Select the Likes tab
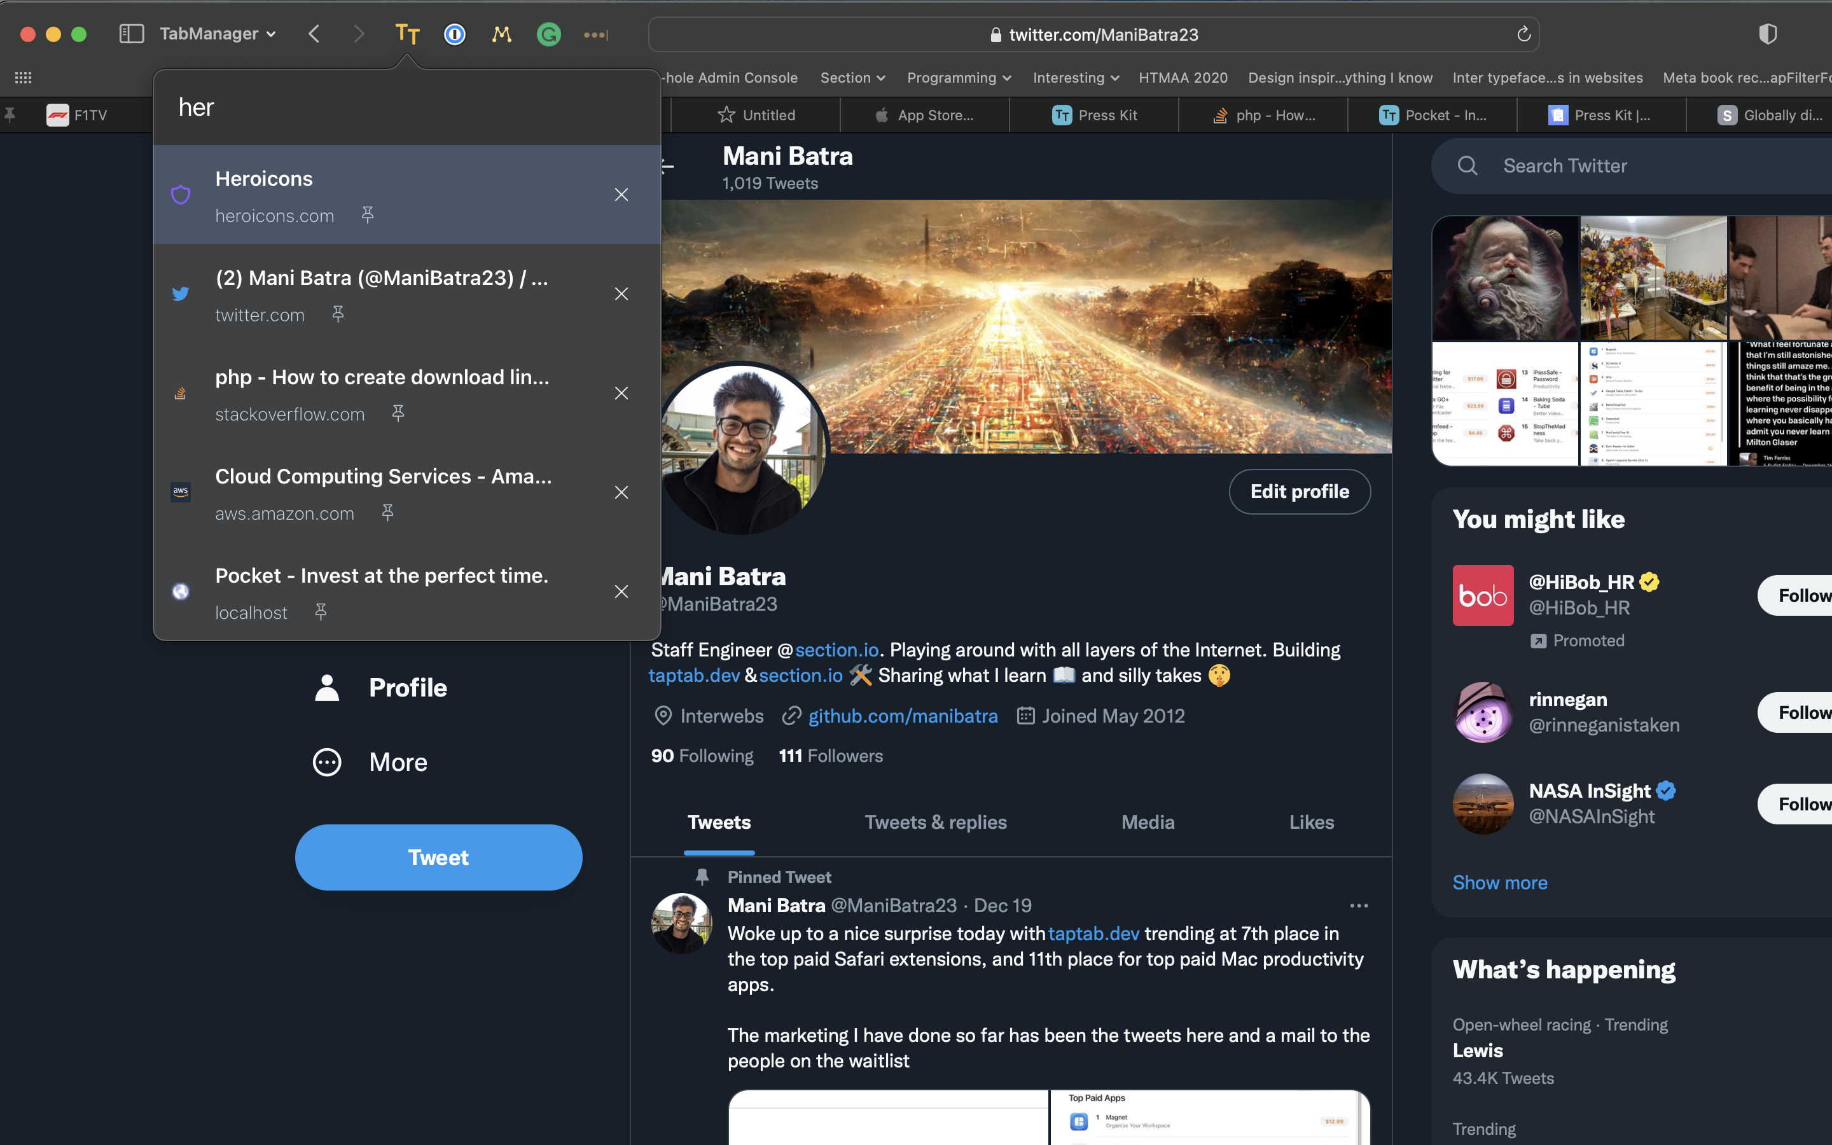Image resolution: width=1832 pixels, height=1145 pixels. tap(1311, 822)
